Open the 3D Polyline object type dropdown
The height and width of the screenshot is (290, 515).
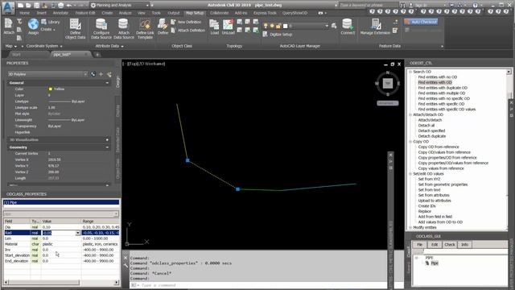[85, 74]
